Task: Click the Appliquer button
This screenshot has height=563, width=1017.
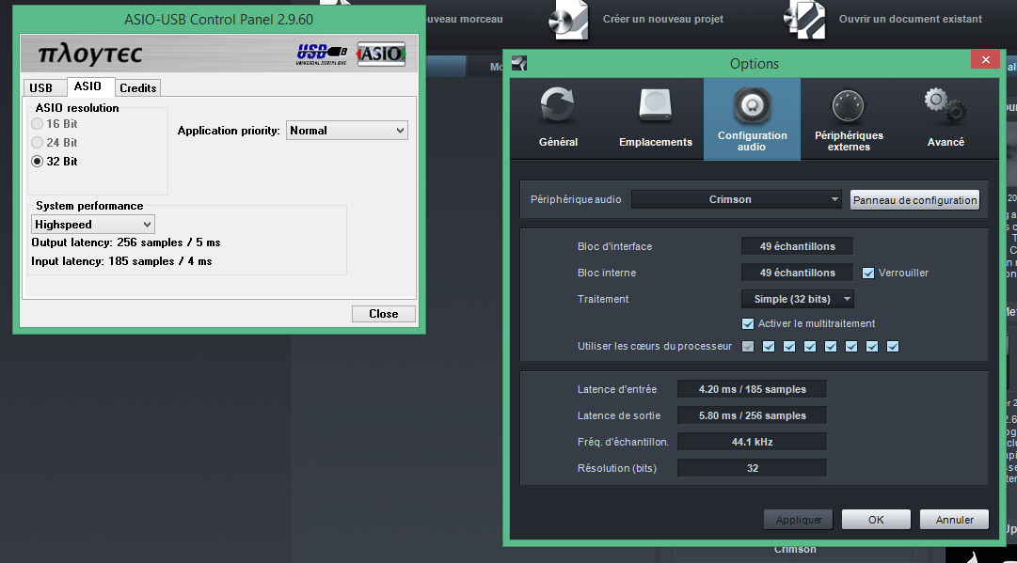Action: click(799, 520)
